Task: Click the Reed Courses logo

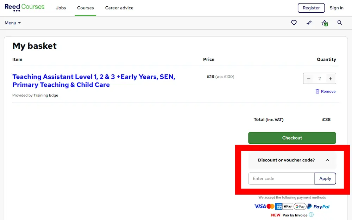Action: pyautogui.click(x=25, y=7)
